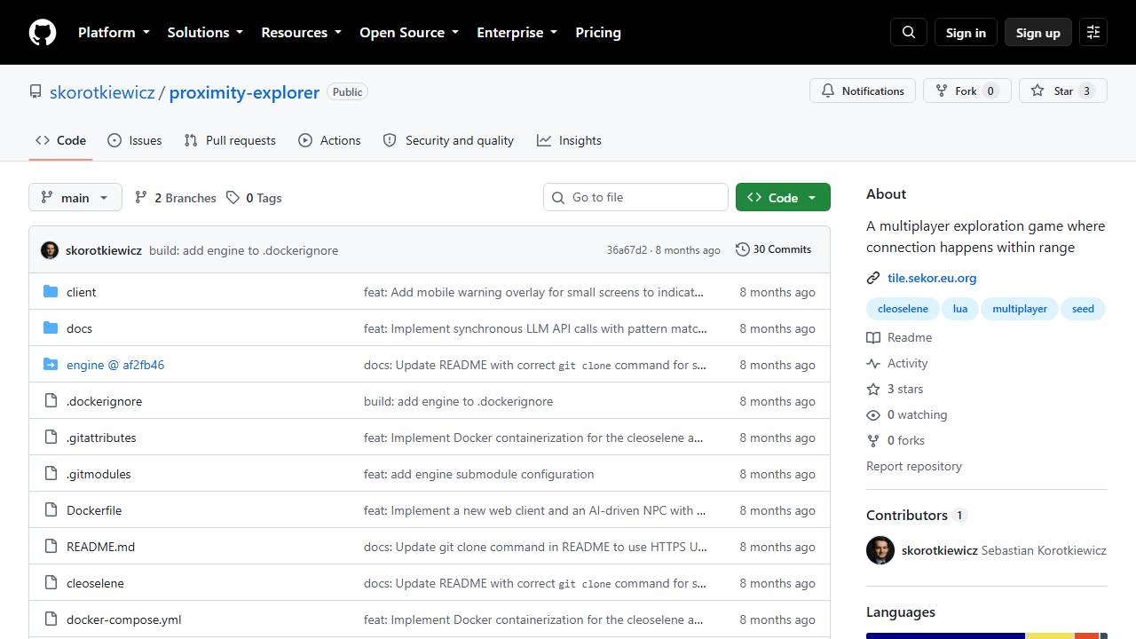Click the eye icon beside 0 watching
The height and width of the screenshot is (639, 1136).
873,414
